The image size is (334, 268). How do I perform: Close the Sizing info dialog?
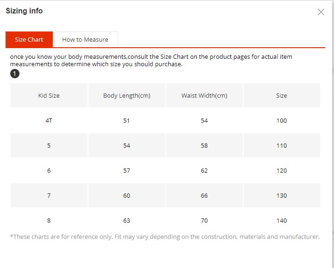pyautogui.click(x=321, y=12)
